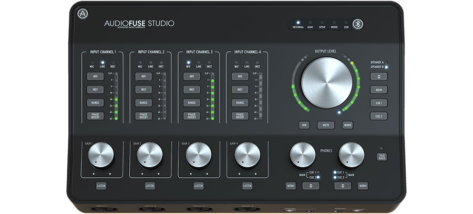Image resolution: width=473 pixels, height=214 pixels.
Task: Click the left Phones volume knob
Action: (x=303, y=155)
